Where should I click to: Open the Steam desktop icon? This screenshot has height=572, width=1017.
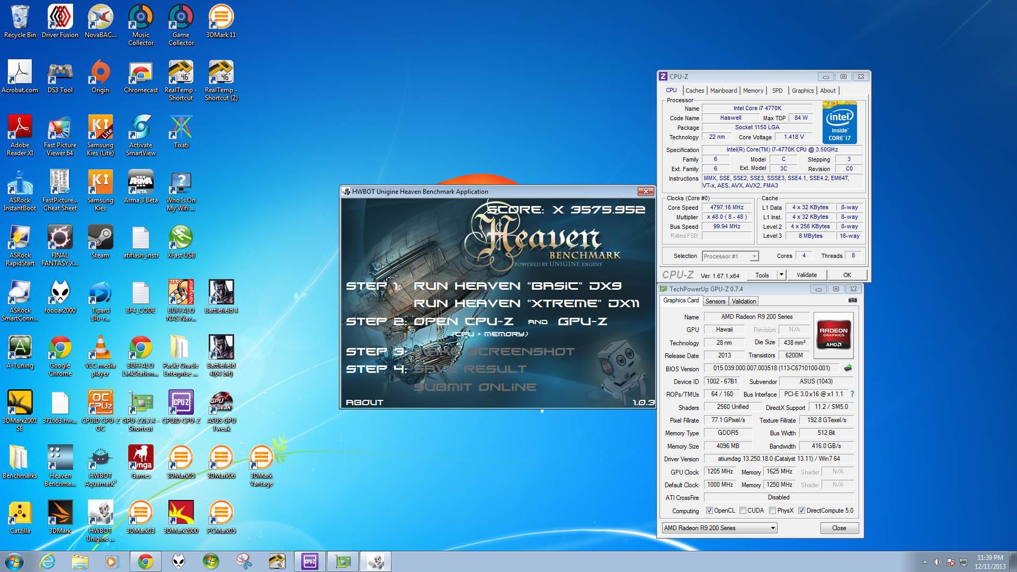(100, 242)
